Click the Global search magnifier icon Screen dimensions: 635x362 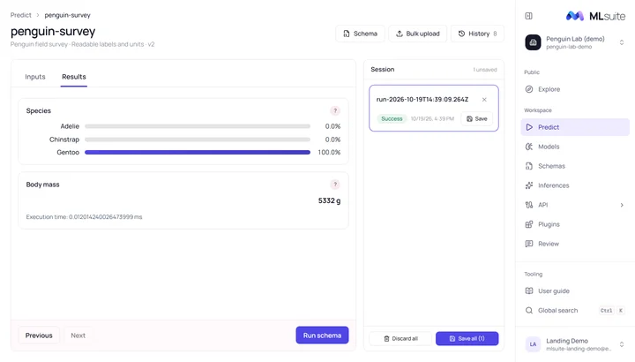529,310
